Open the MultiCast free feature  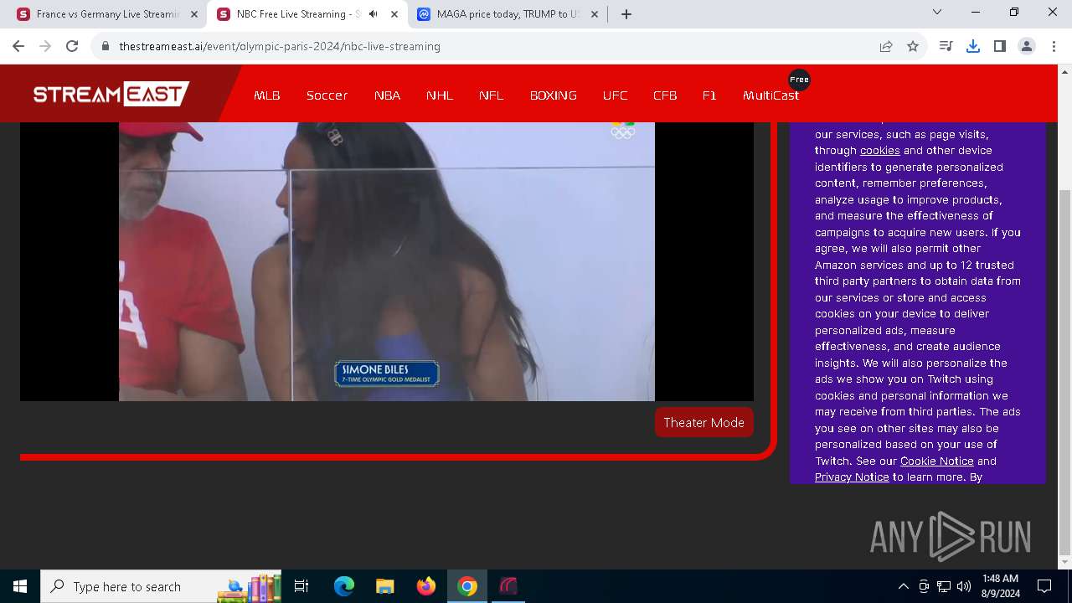pos(770,95)
